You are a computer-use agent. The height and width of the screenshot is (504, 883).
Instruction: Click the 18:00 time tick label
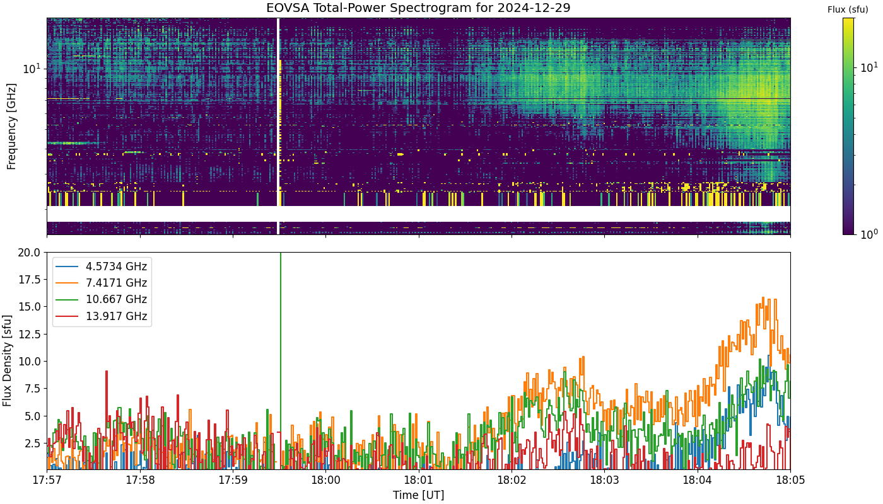(325, 480)
